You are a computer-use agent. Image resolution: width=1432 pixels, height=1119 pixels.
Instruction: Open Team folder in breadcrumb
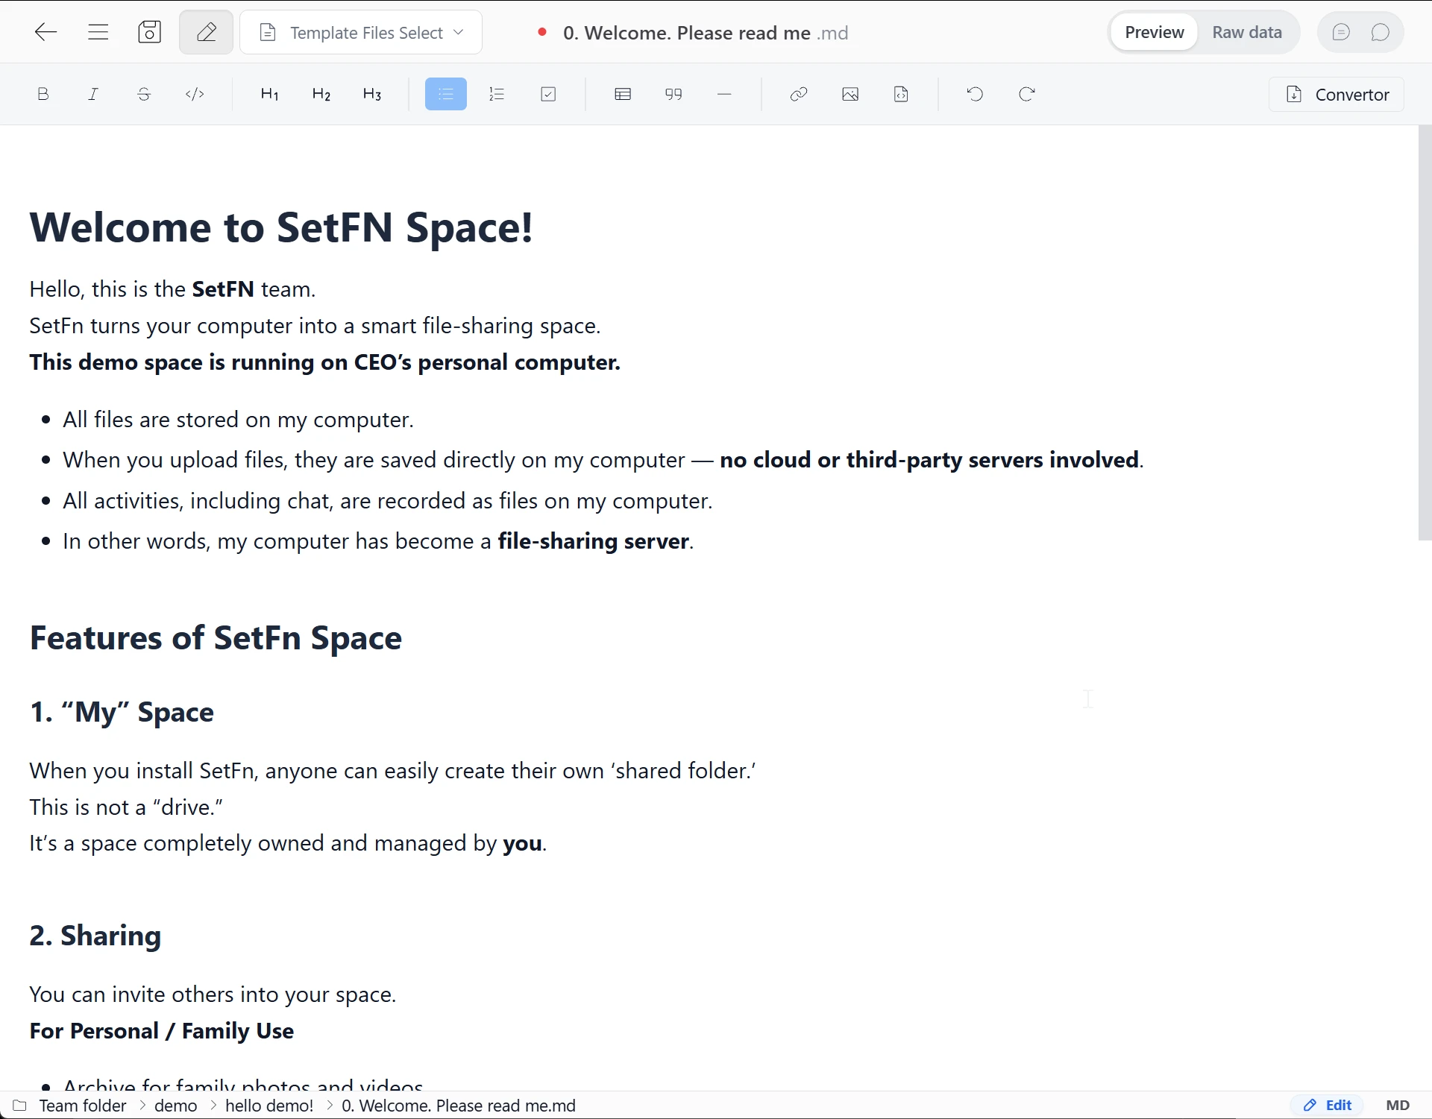[83, 1106]
